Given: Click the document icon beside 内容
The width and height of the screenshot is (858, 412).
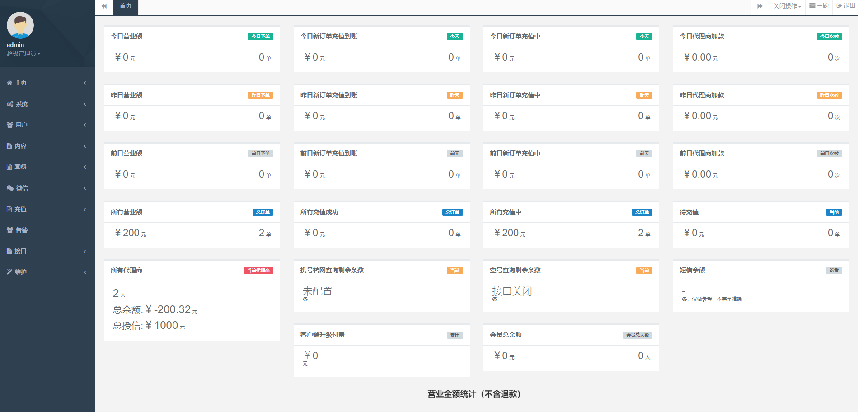Looking at the screenshot, I should tap(9, 146).
